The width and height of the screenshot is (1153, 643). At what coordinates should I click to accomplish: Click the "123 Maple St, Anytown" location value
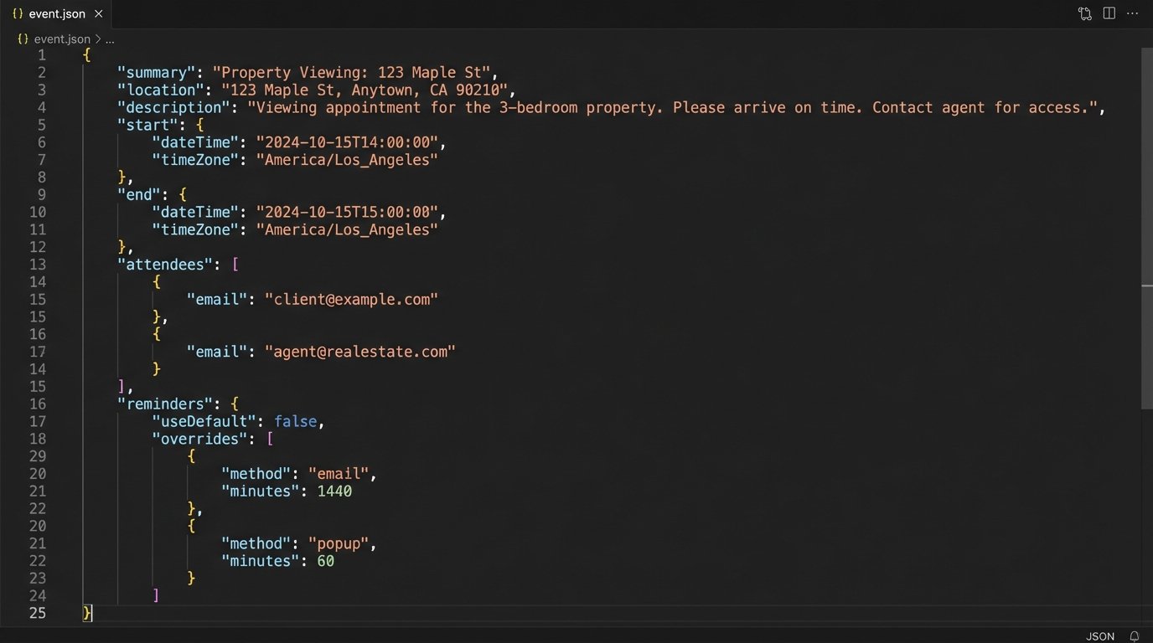click(x=368, y=90)
